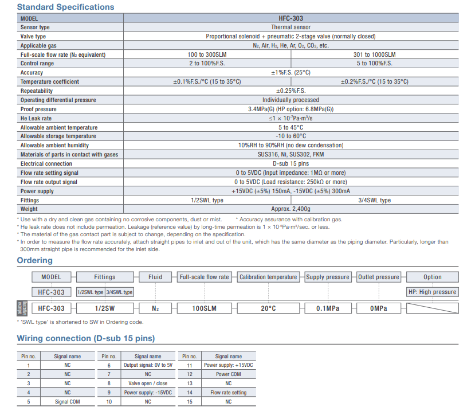Select 'Valve open / close' for pin 8
The image size is (475, 407).
point(148,383)
